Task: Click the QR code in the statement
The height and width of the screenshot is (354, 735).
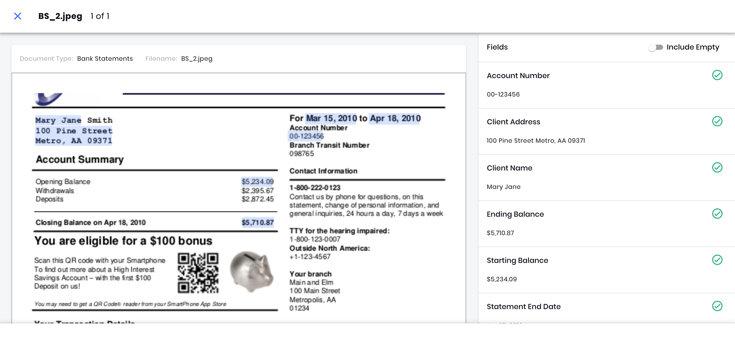Action: [198, 273]
